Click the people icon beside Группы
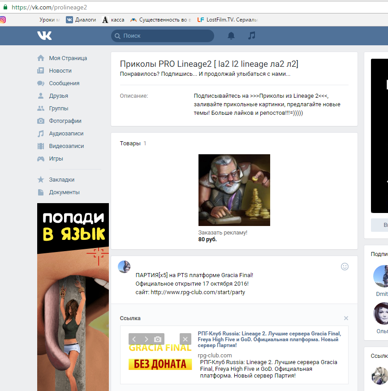Image resolution: width=388 pixels, height=391 pixels. click(41, 108)
